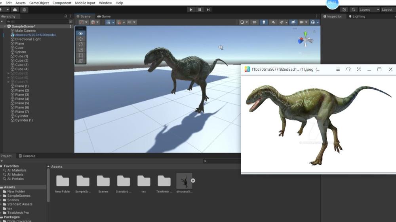Select the Move tool in scene overlay

[81, 39]
